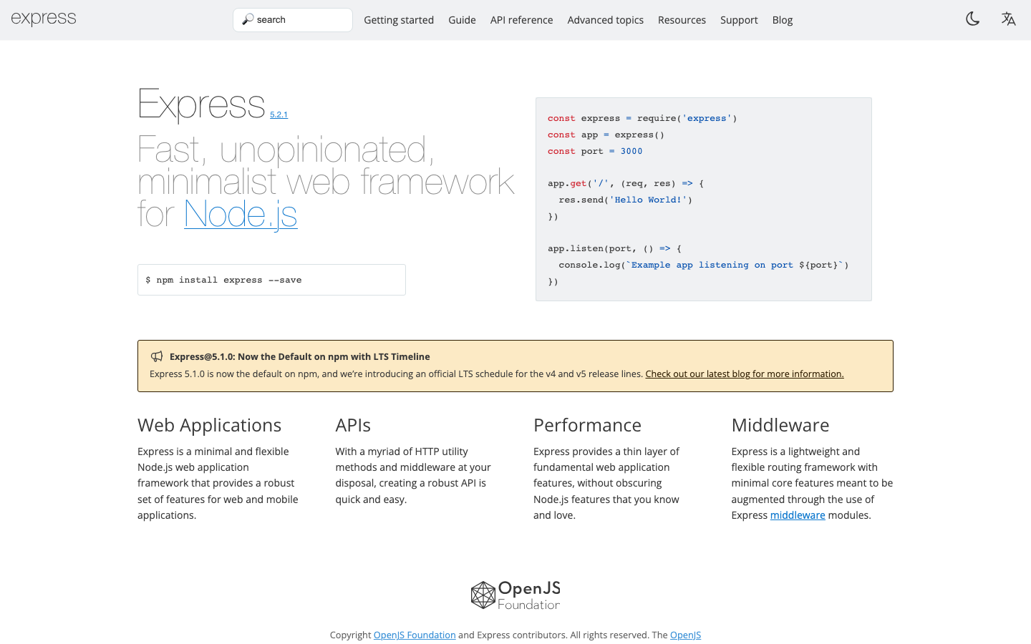Click the large Express page title
Image resolution: width=1031 pixels, height=644 pixels.
[x=201, y=104]
